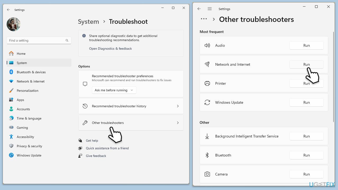The image size is (338, 190).
Task: Click the back arrow in left Settings window
Action: (x=8, y=10)
